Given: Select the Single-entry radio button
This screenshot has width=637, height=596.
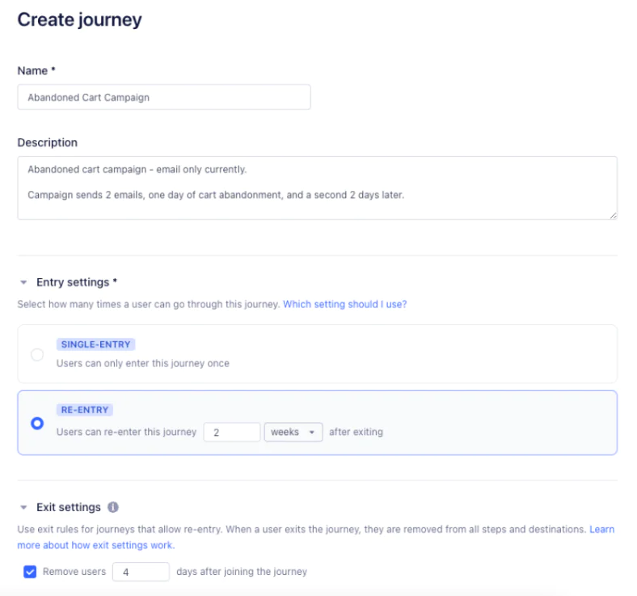Looking at the screenshot, I should coord(37,354).
